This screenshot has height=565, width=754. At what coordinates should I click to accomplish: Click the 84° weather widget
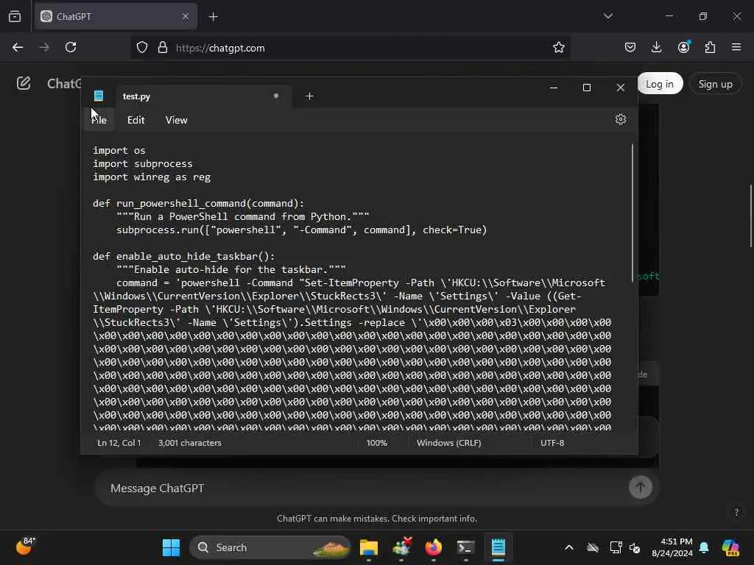26,546
